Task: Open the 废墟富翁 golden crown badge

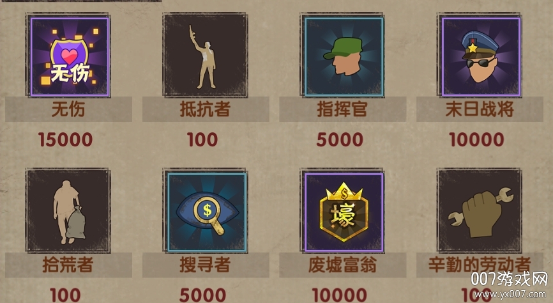Action: [343, 211]
